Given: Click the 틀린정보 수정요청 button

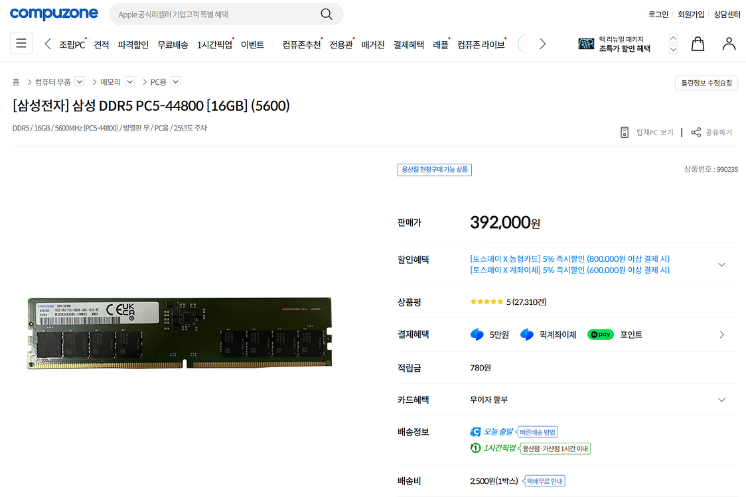Looking at the screenshot, I should 706,83.
